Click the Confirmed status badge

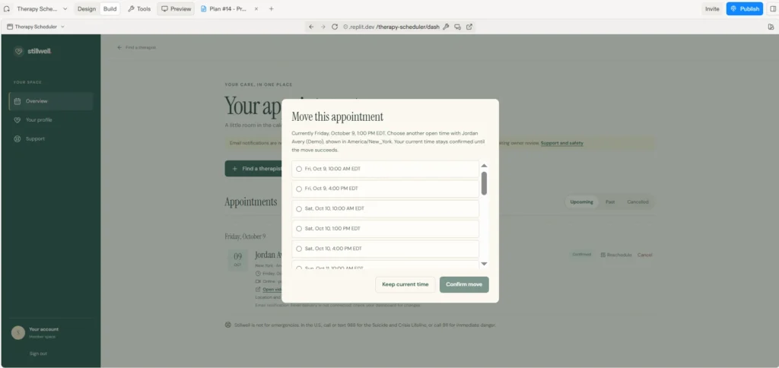(x=581, y=254)
